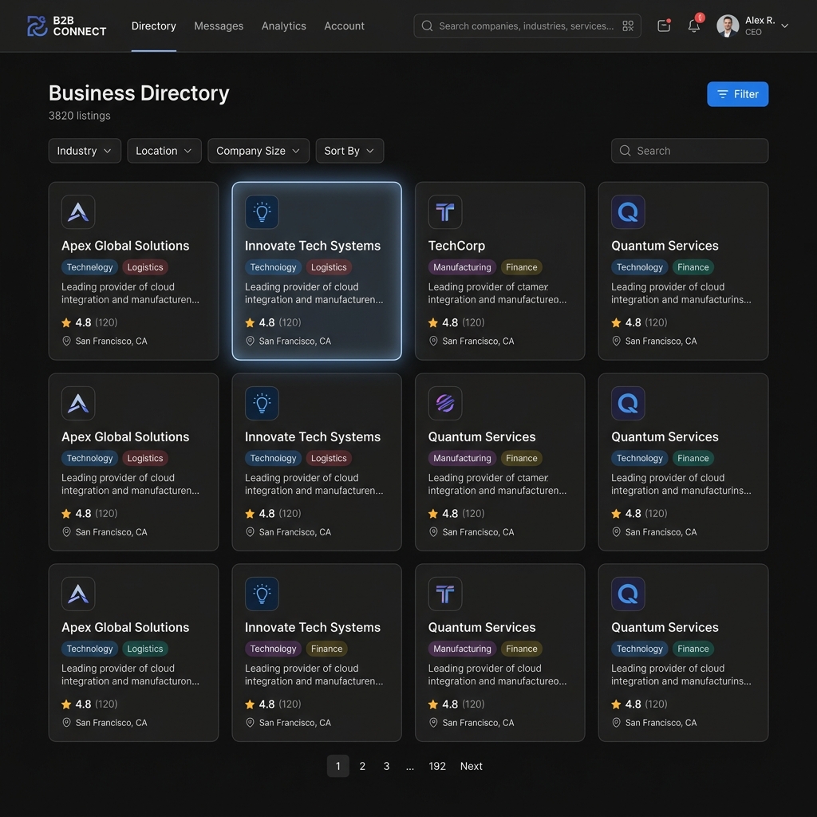Open the Directory tab
This screenshot has width=817, height=817.
coord(154,26)
